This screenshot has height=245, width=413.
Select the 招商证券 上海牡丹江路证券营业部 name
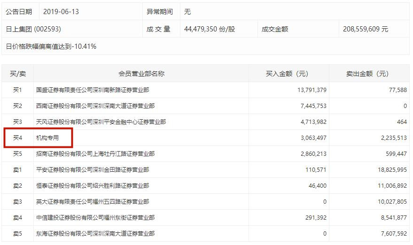coord(95,153)
